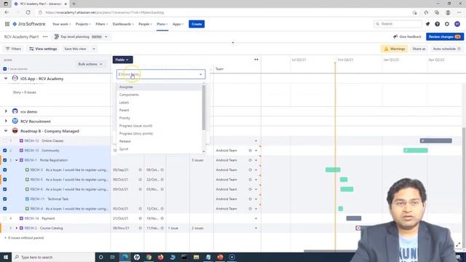Open the Fields dropdown button

(x=122, y=60)
